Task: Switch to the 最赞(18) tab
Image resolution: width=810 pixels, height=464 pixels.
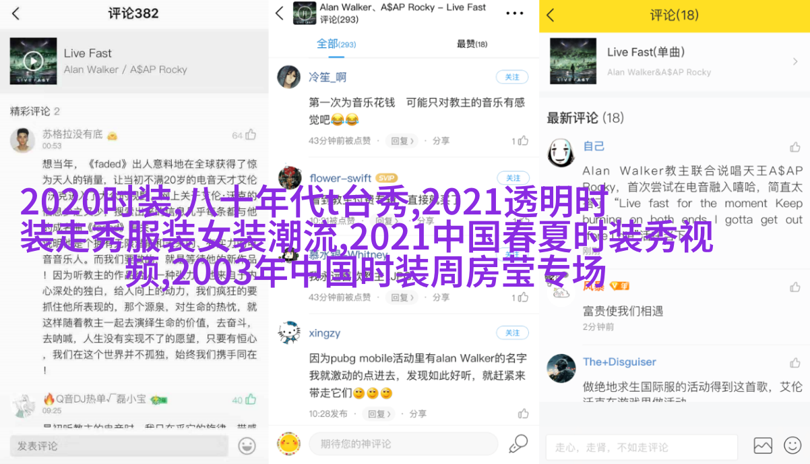Action: coord(472,44)
